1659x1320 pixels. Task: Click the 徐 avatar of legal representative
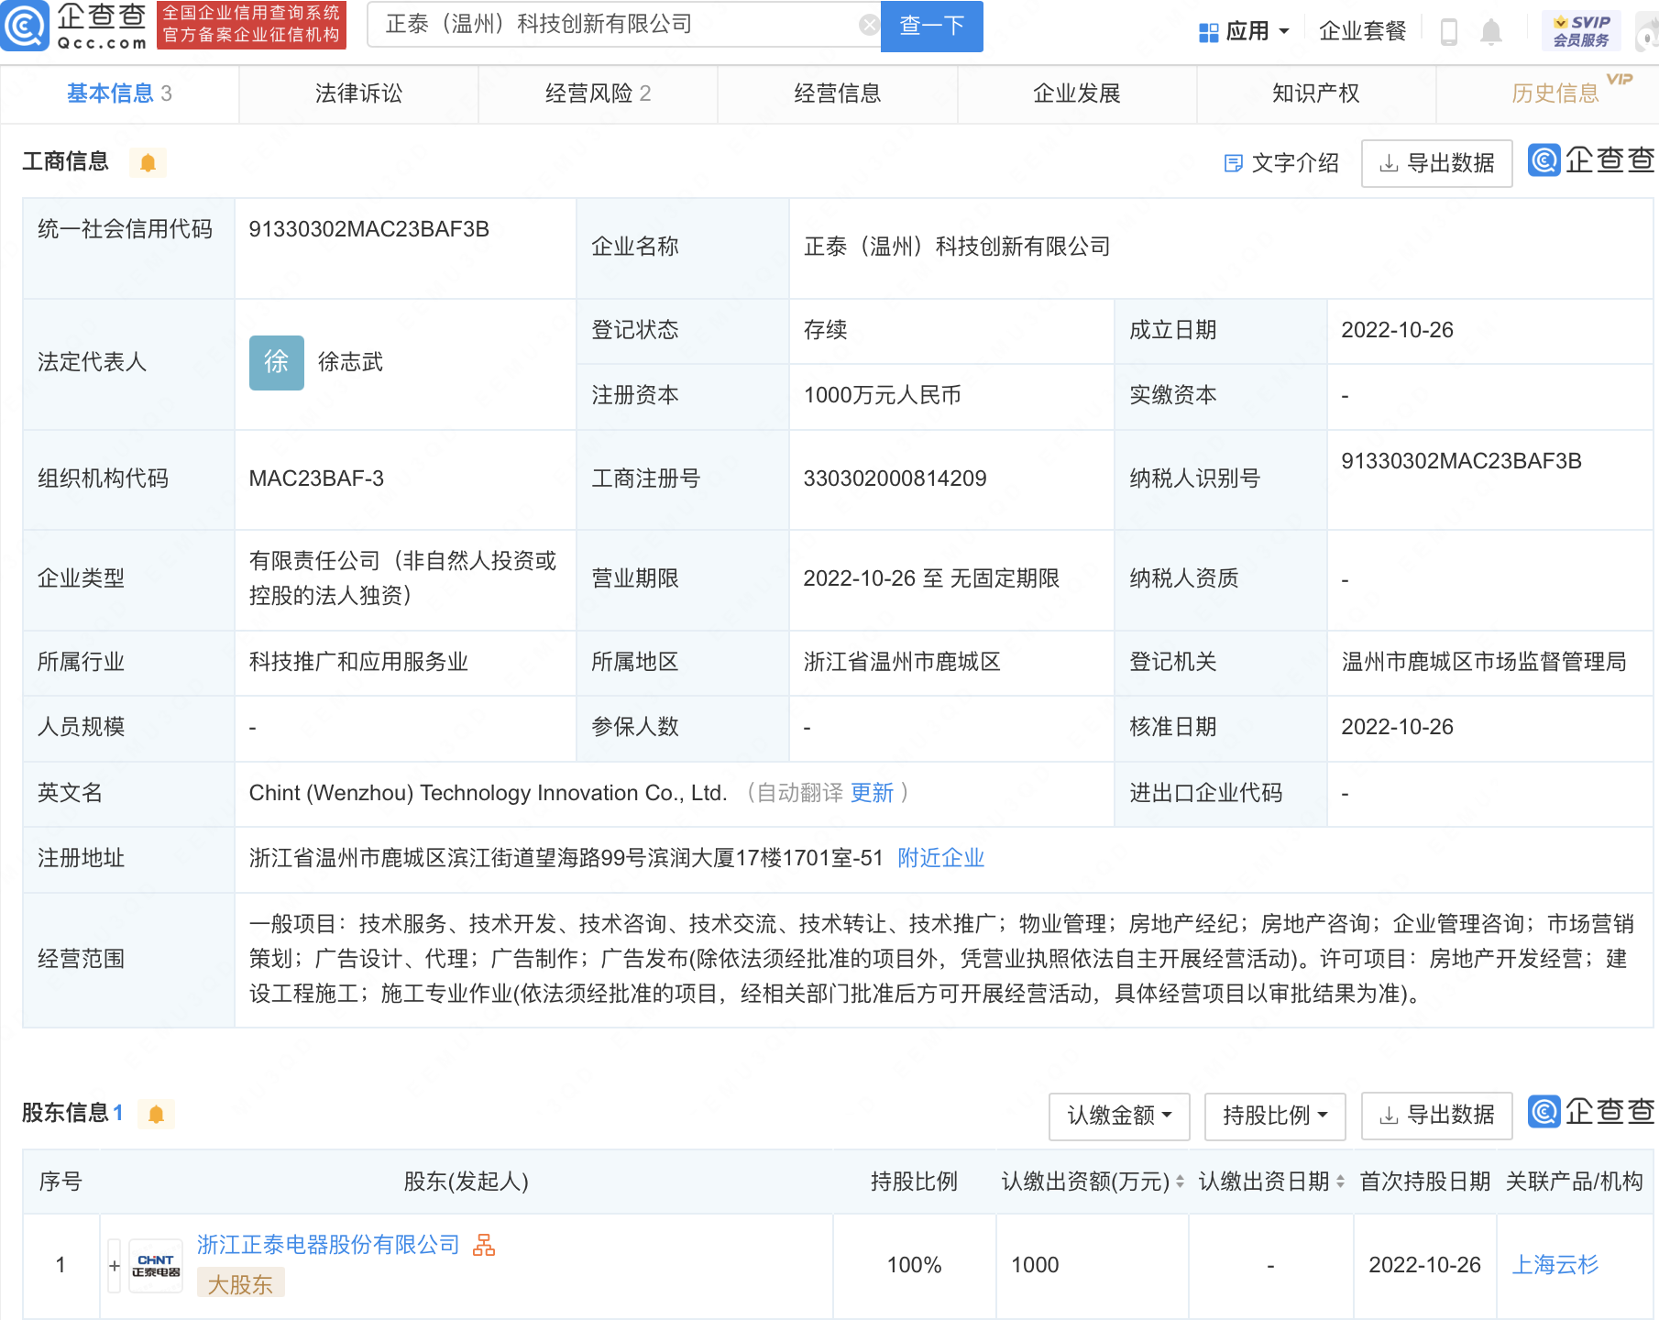[277, 363]
